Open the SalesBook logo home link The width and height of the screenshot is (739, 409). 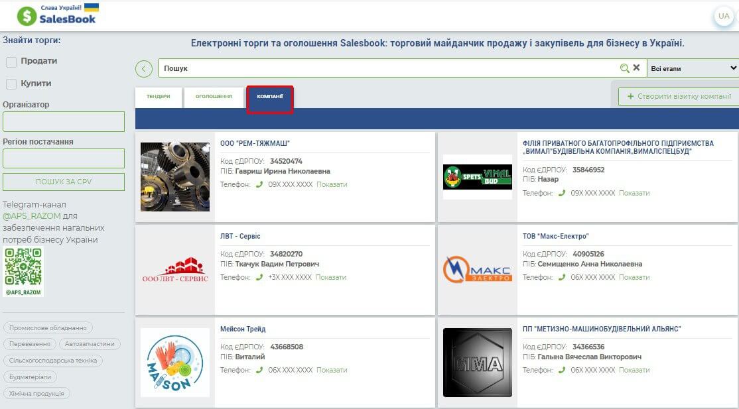[57, 15]
